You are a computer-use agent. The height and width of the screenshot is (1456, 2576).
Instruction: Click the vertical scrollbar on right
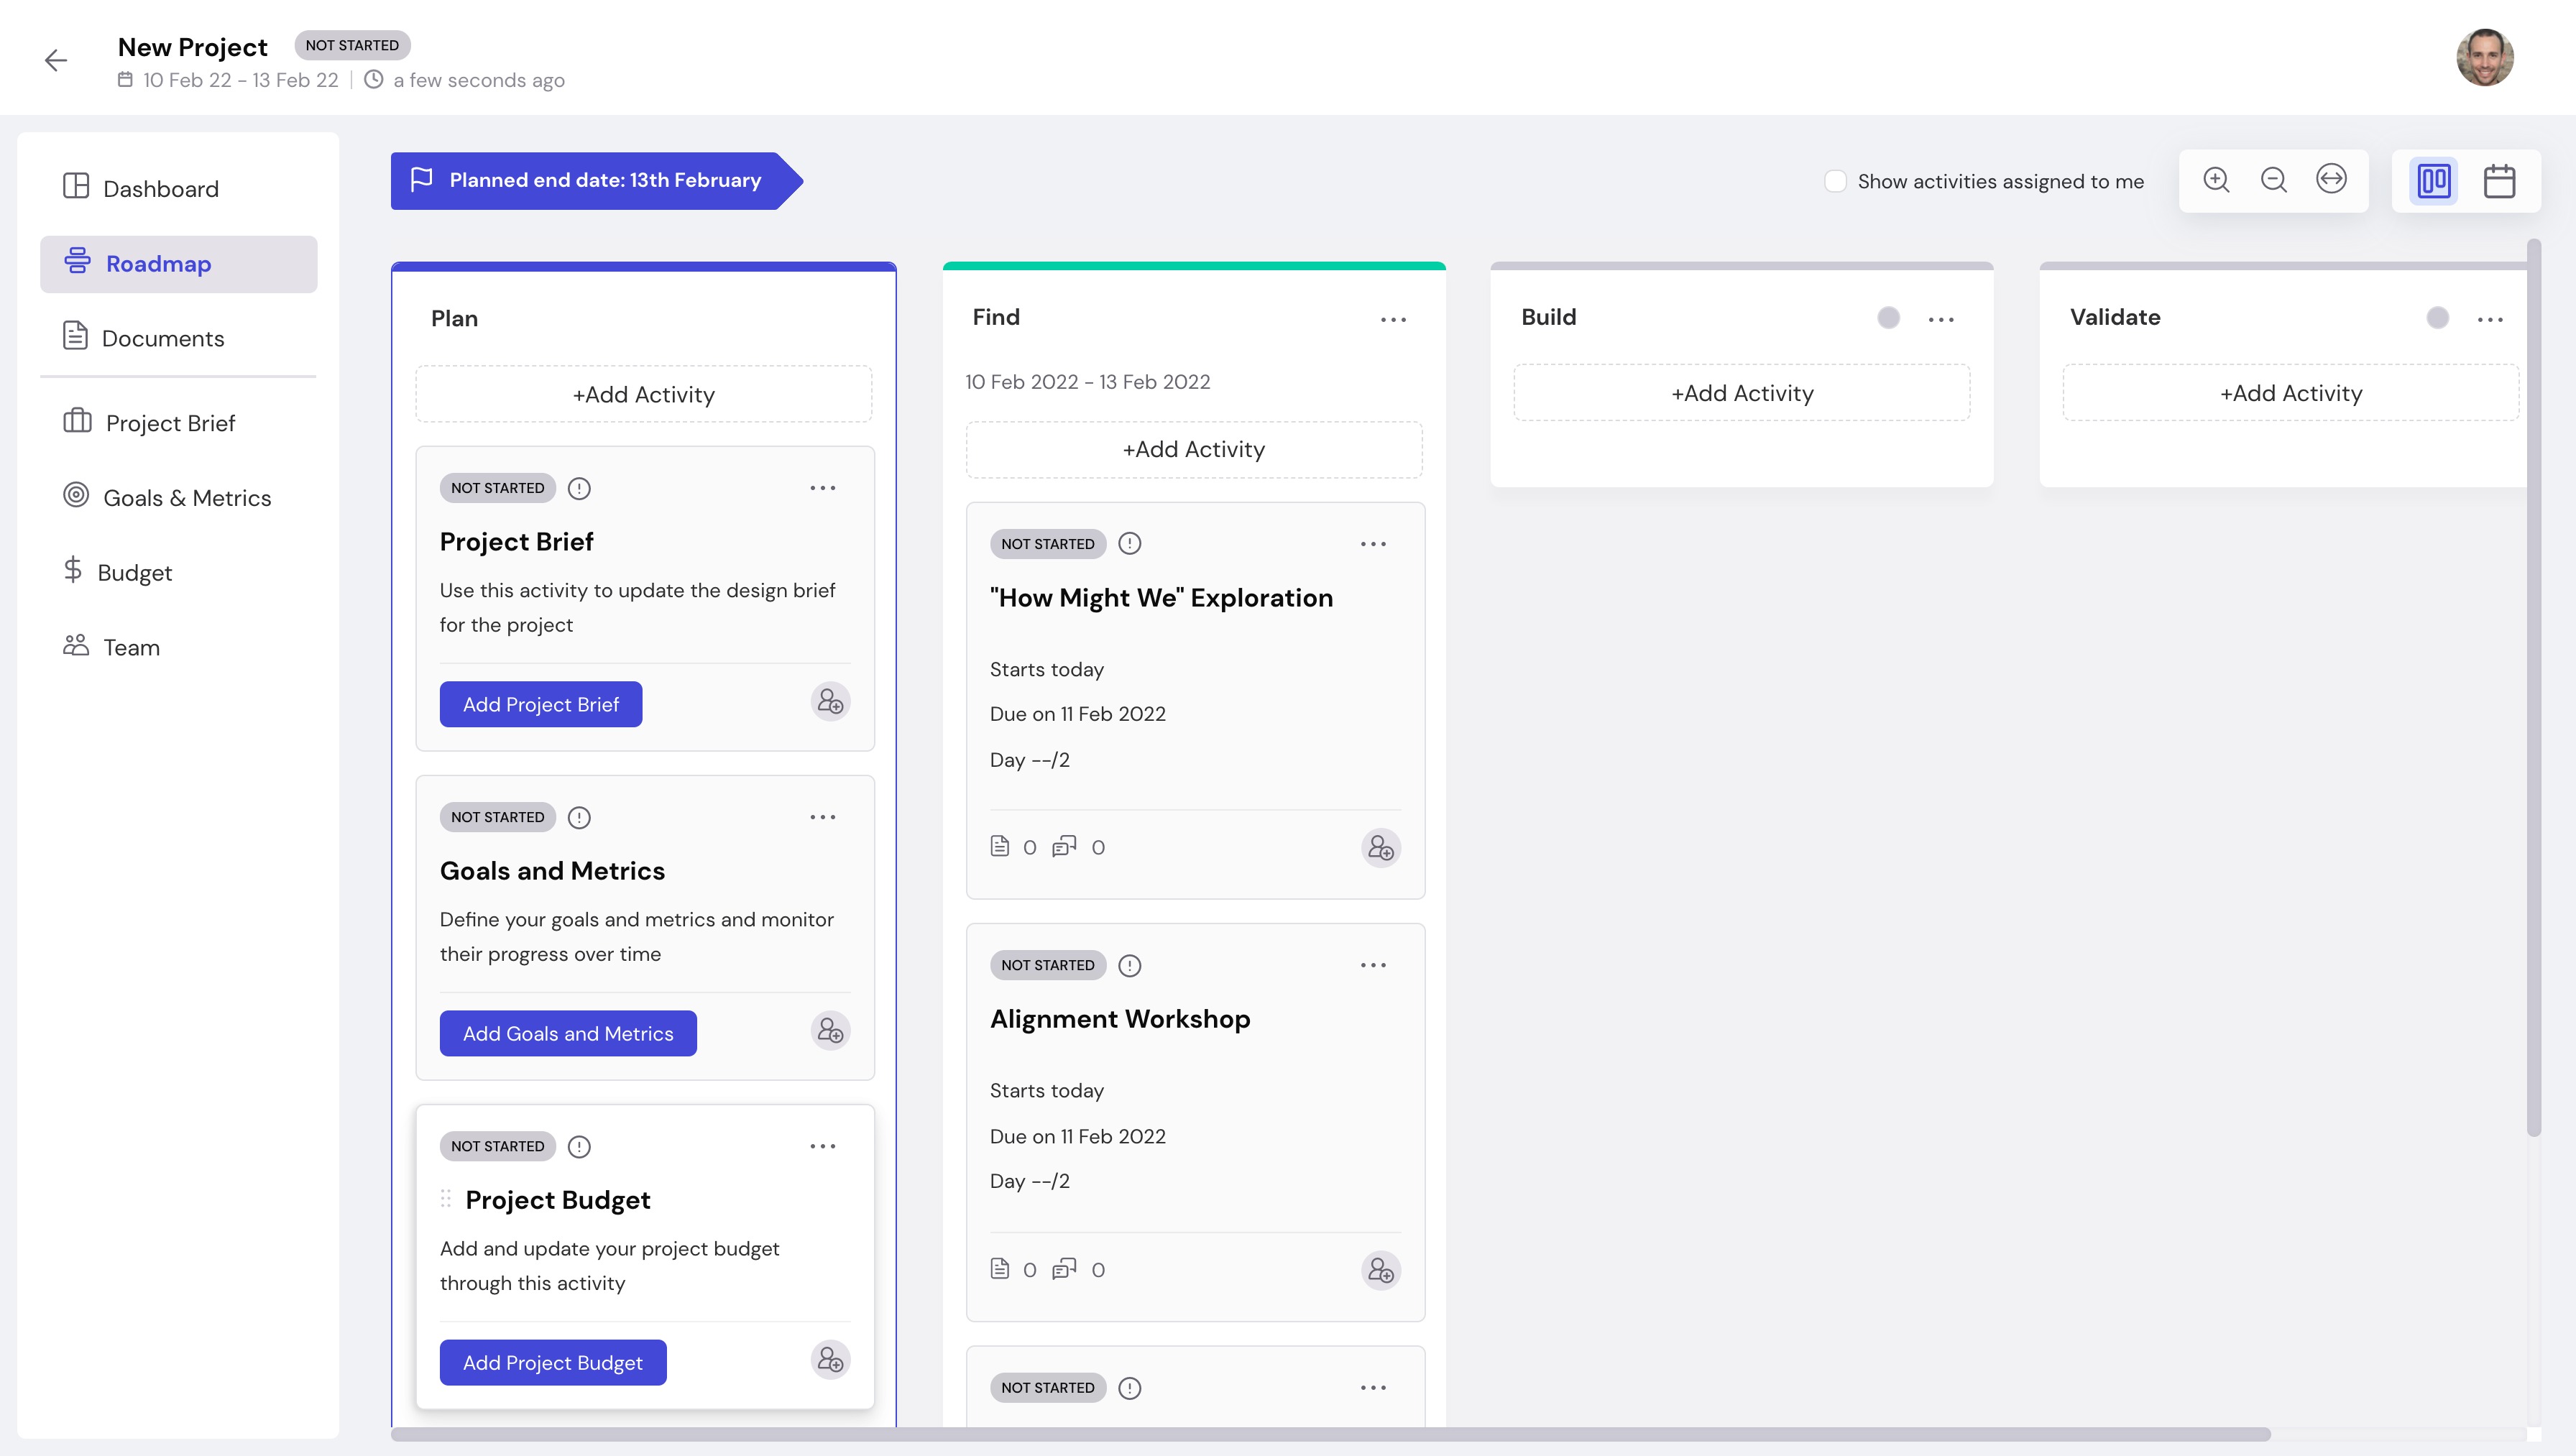point(2533,688)
